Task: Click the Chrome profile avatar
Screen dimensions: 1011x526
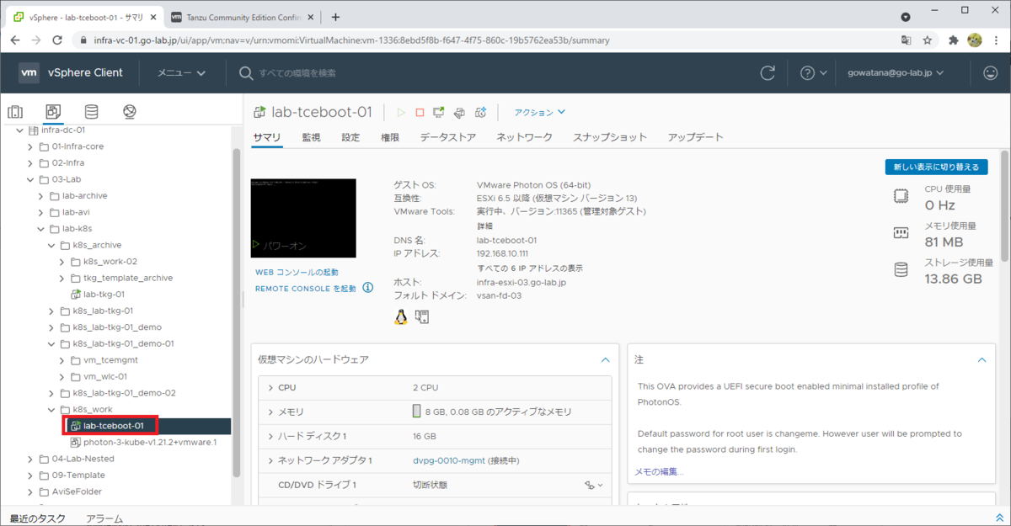Action: coord(975,40)
